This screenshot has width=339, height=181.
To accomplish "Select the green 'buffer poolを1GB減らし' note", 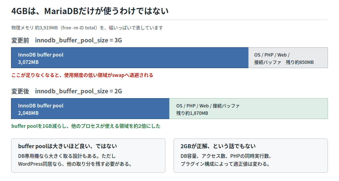I will (86, 126).
